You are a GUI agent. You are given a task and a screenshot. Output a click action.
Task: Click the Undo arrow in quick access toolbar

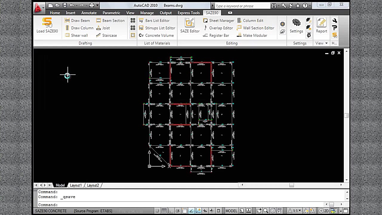pyautogui.click(x=72, y=5)
